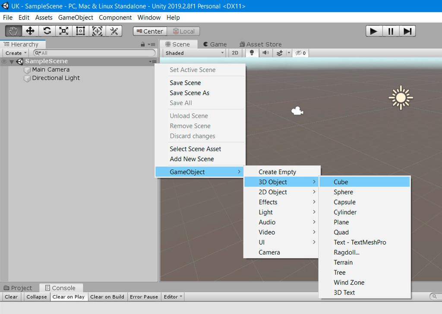Viewport: 442px width, 314px height.
Task: Open the File menu
Action: click(x=8, y=17)
